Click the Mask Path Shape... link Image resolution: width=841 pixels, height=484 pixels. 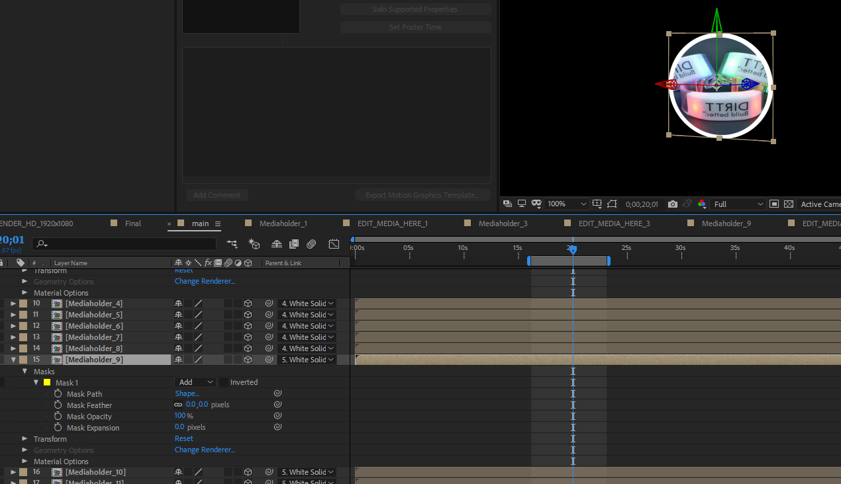(187, 394)
